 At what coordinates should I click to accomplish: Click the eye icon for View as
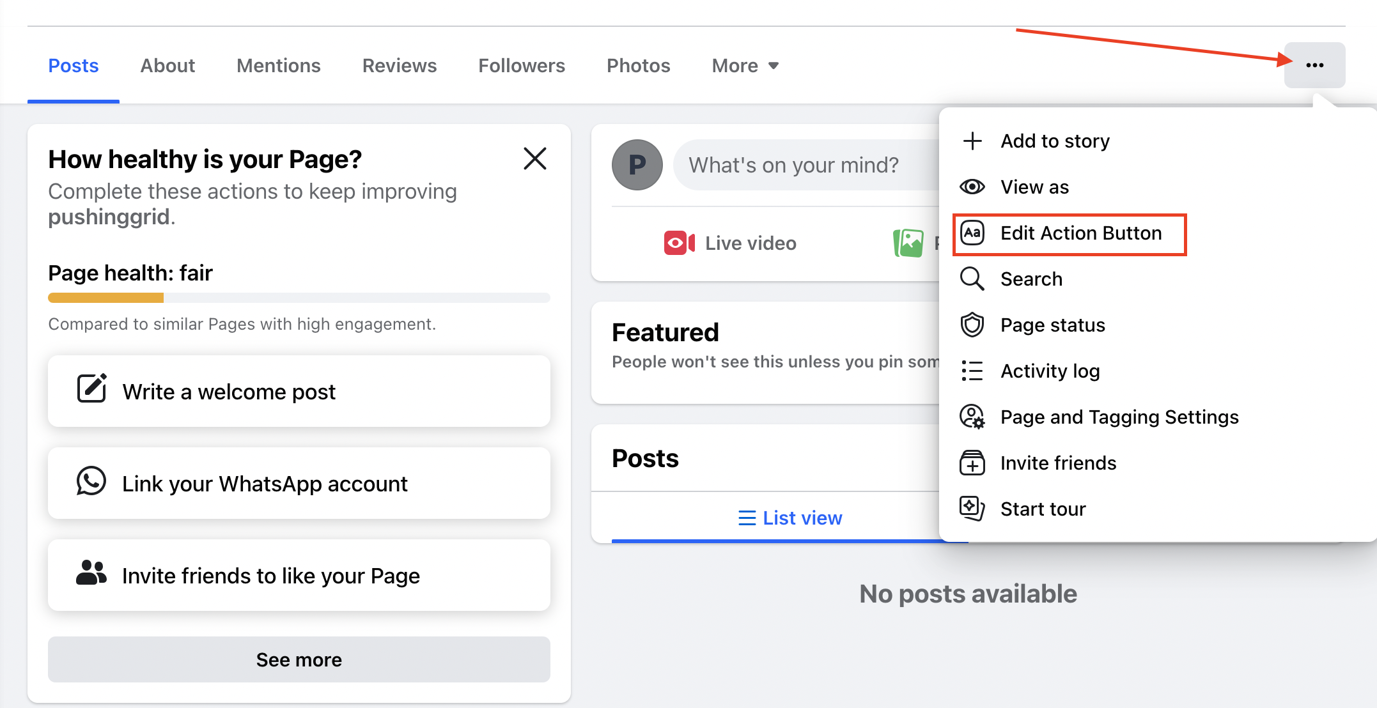point(972,187)
